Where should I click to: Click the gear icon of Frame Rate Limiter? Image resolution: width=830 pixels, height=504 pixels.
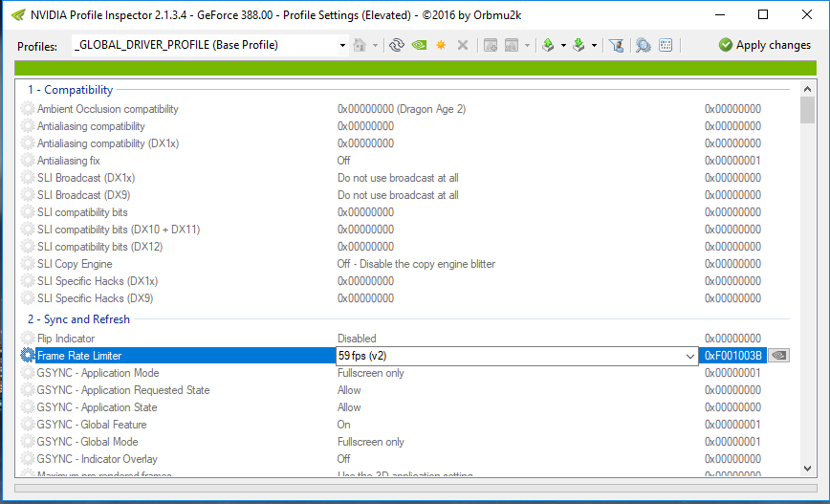coord(28,355)
